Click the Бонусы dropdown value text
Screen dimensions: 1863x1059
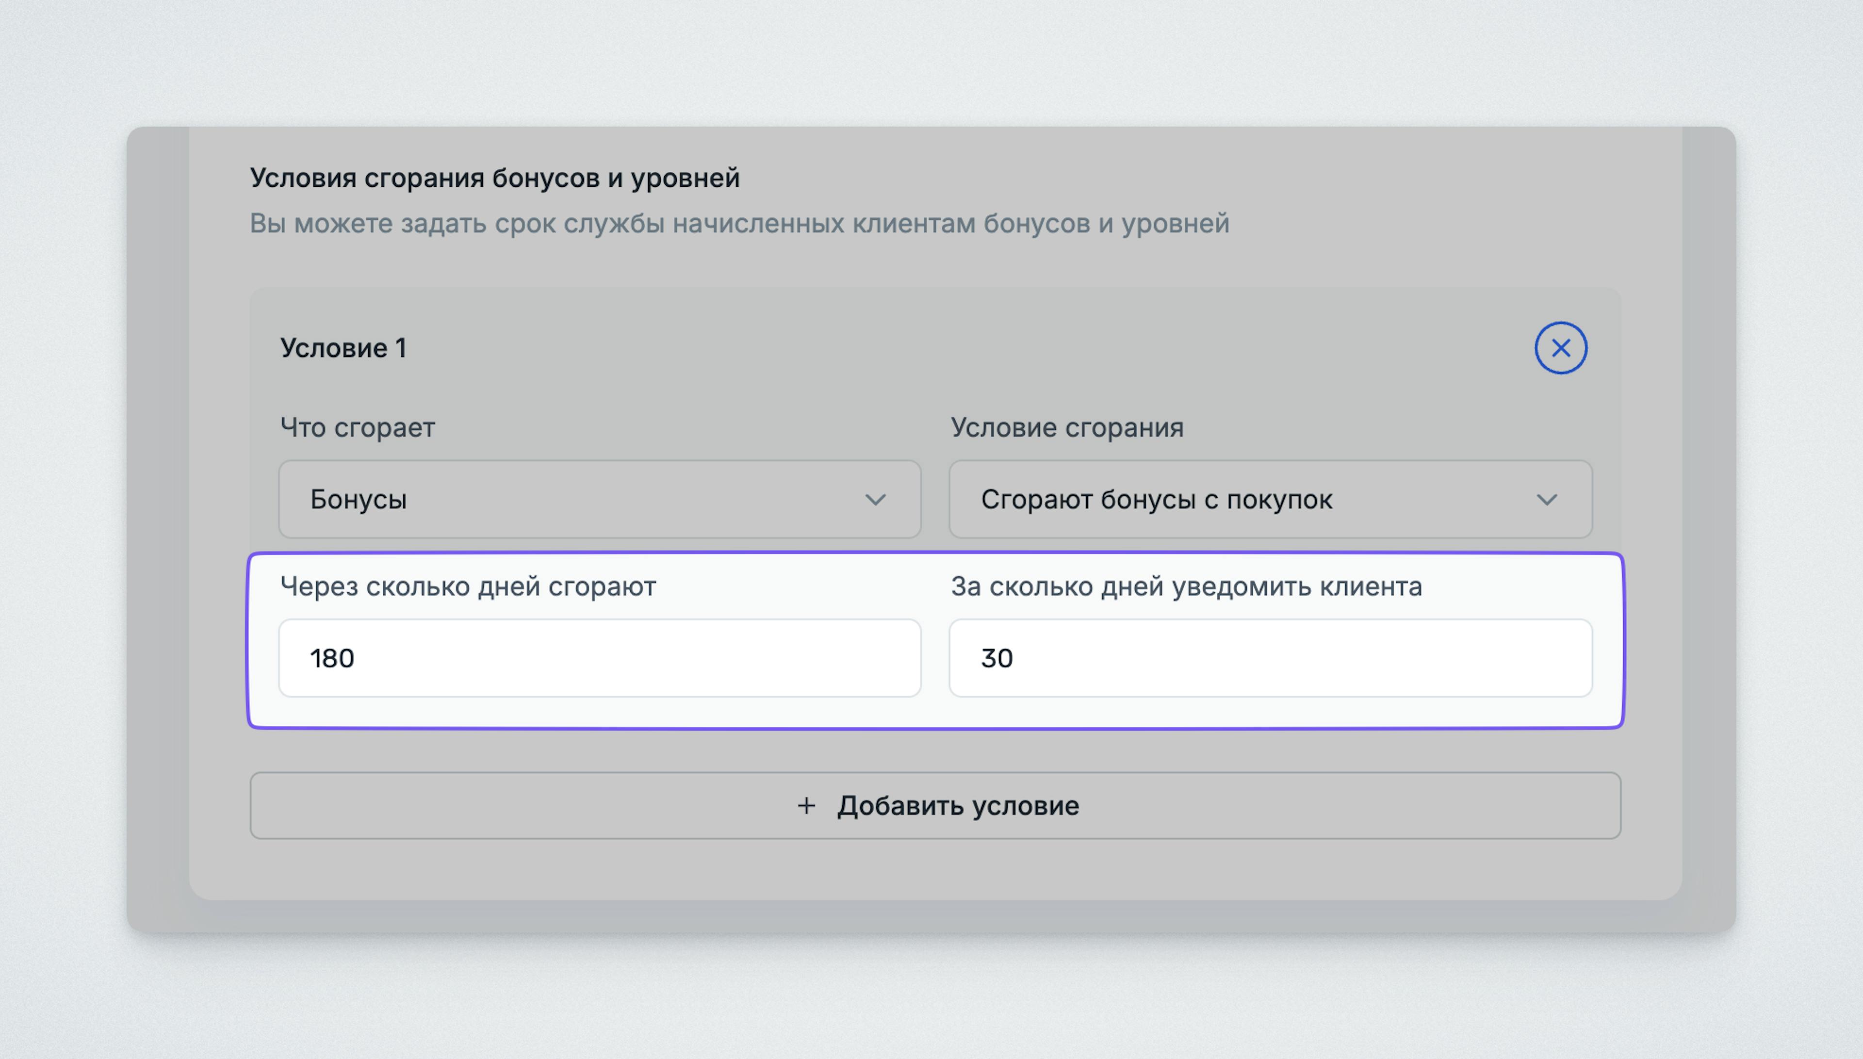(360, 500)
